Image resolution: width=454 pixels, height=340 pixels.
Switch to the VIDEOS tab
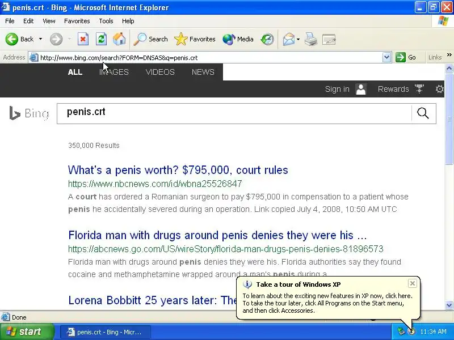point(160,72)
